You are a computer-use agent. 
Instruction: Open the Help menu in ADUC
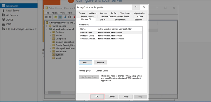coord(70,13)
